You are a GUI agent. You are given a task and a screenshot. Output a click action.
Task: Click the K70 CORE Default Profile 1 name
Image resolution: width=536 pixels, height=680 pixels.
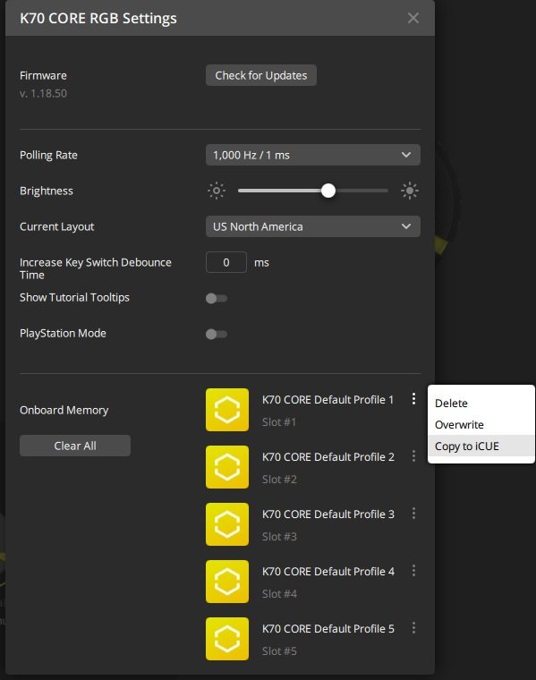coord(328,399)
